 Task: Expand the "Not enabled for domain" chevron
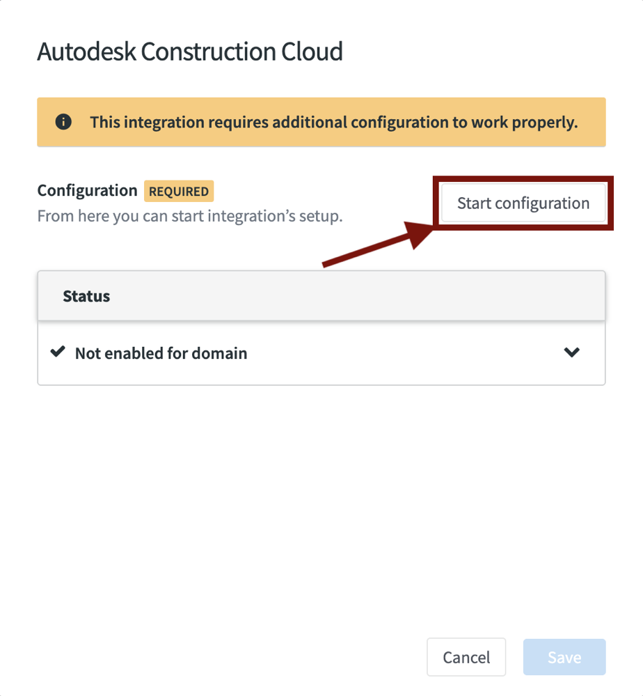(x=571, y=353)
